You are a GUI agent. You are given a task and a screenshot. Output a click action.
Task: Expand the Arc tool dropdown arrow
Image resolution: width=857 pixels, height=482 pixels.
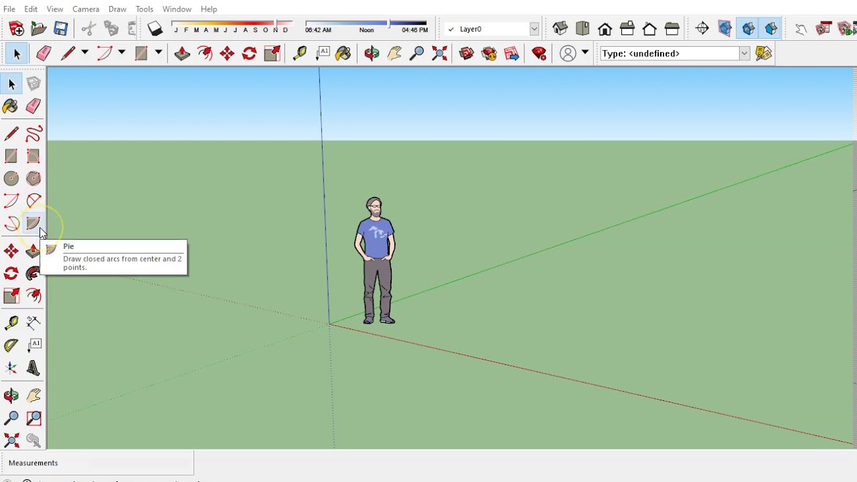tap(121, 53)
